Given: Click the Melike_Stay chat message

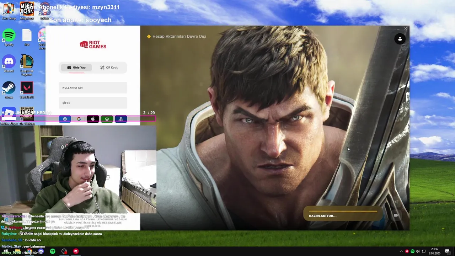Looking at the screenshot, I should pyautogui.click(x=23, y=246).
